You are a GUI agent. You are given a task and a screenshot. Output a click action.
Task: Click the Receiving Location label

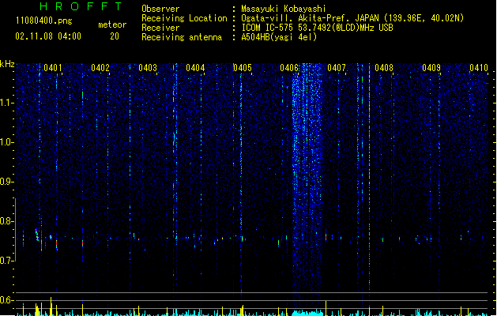(x=184, y=18)
